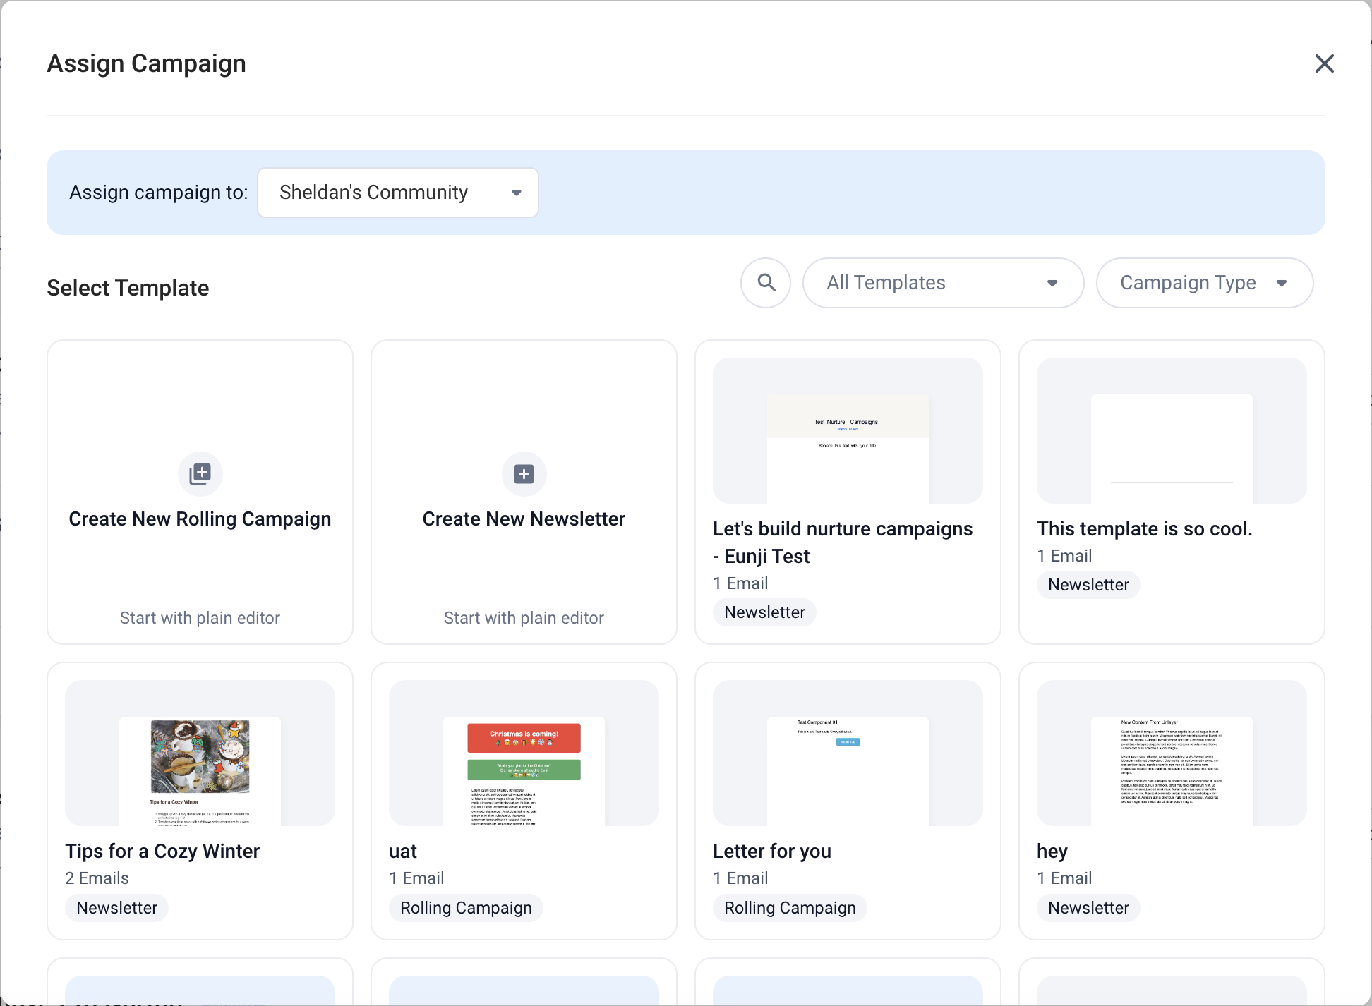Select Create New Rolling Campaign title

pos(200,519)
